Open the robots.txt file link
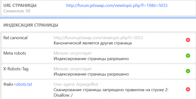 [x=23, y=84]
